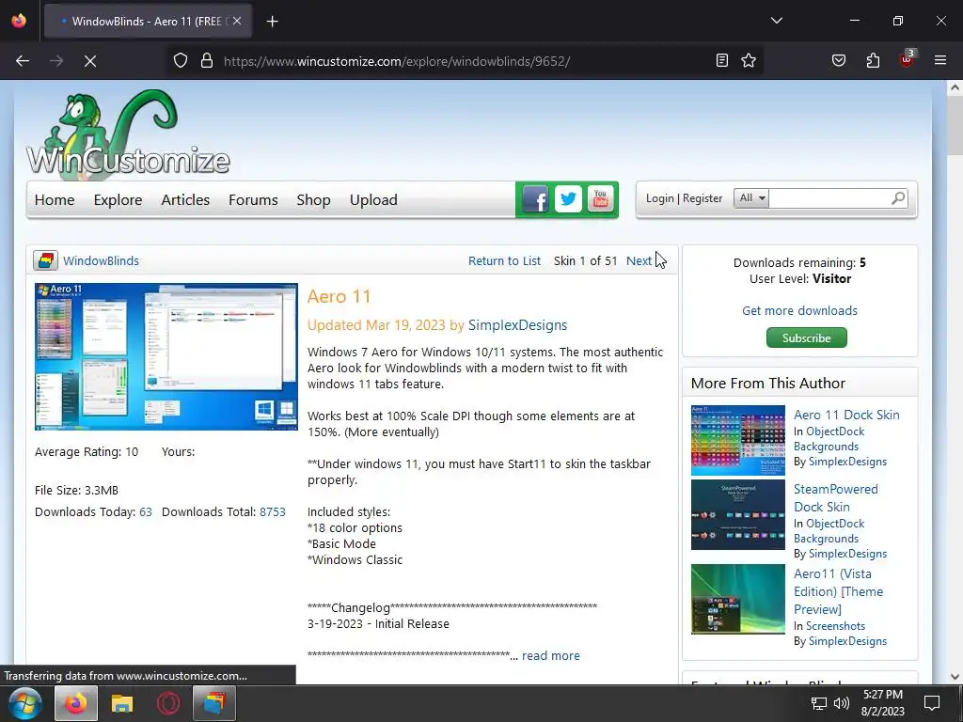Open the Aero 11 Dock Skin thumbnail
This screenshot has height=722, width=963.
point(737,440)
